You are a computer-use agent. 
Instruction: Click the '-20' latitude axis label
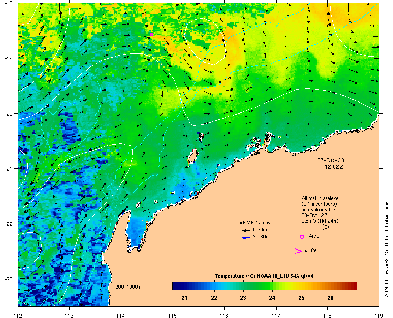click(x=8, y=113)
